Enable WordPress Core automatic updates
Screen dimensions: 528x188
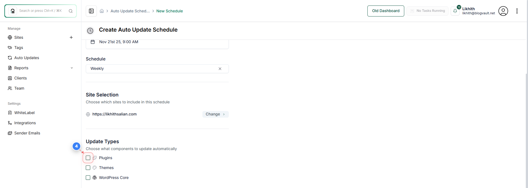(88, 178)
